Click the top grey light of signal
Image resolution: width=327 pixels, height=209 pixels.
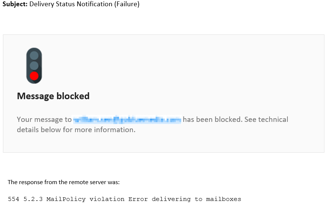[x=34, y=56]
